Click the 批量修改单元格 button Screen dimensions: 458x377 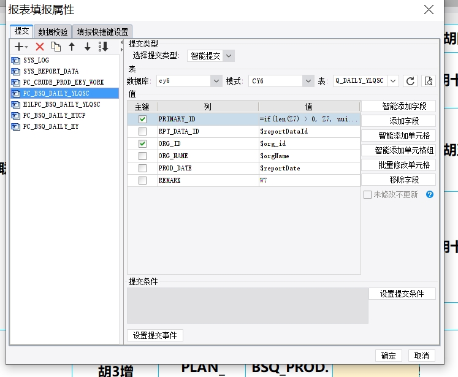pyautogui.click(x=399, y=165)
